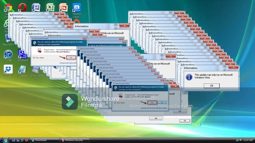This screenshot has width=255, height=143.
Task: Close the frontmost Information dialog
Action: (x=233, y=67)
